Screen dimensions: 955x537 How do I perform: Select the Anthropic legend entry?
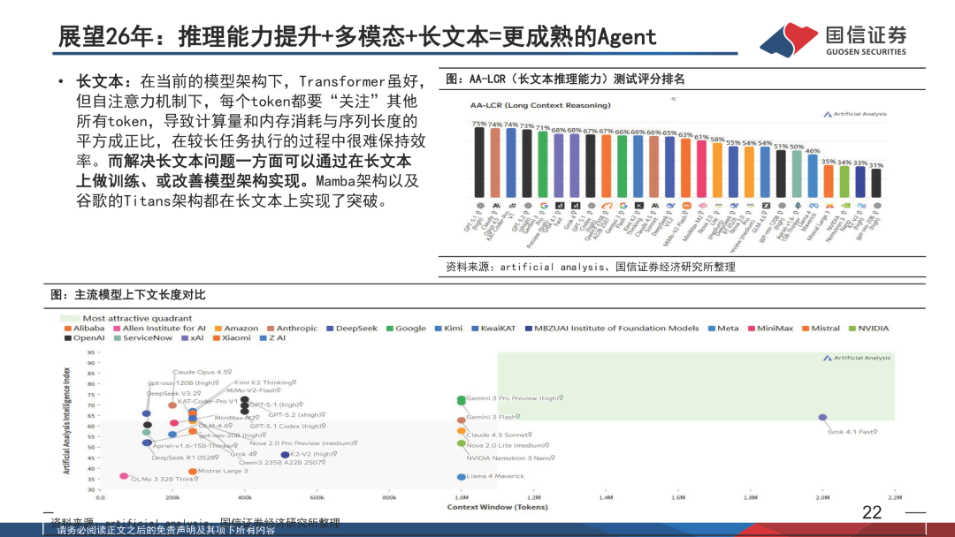(293, 329)
